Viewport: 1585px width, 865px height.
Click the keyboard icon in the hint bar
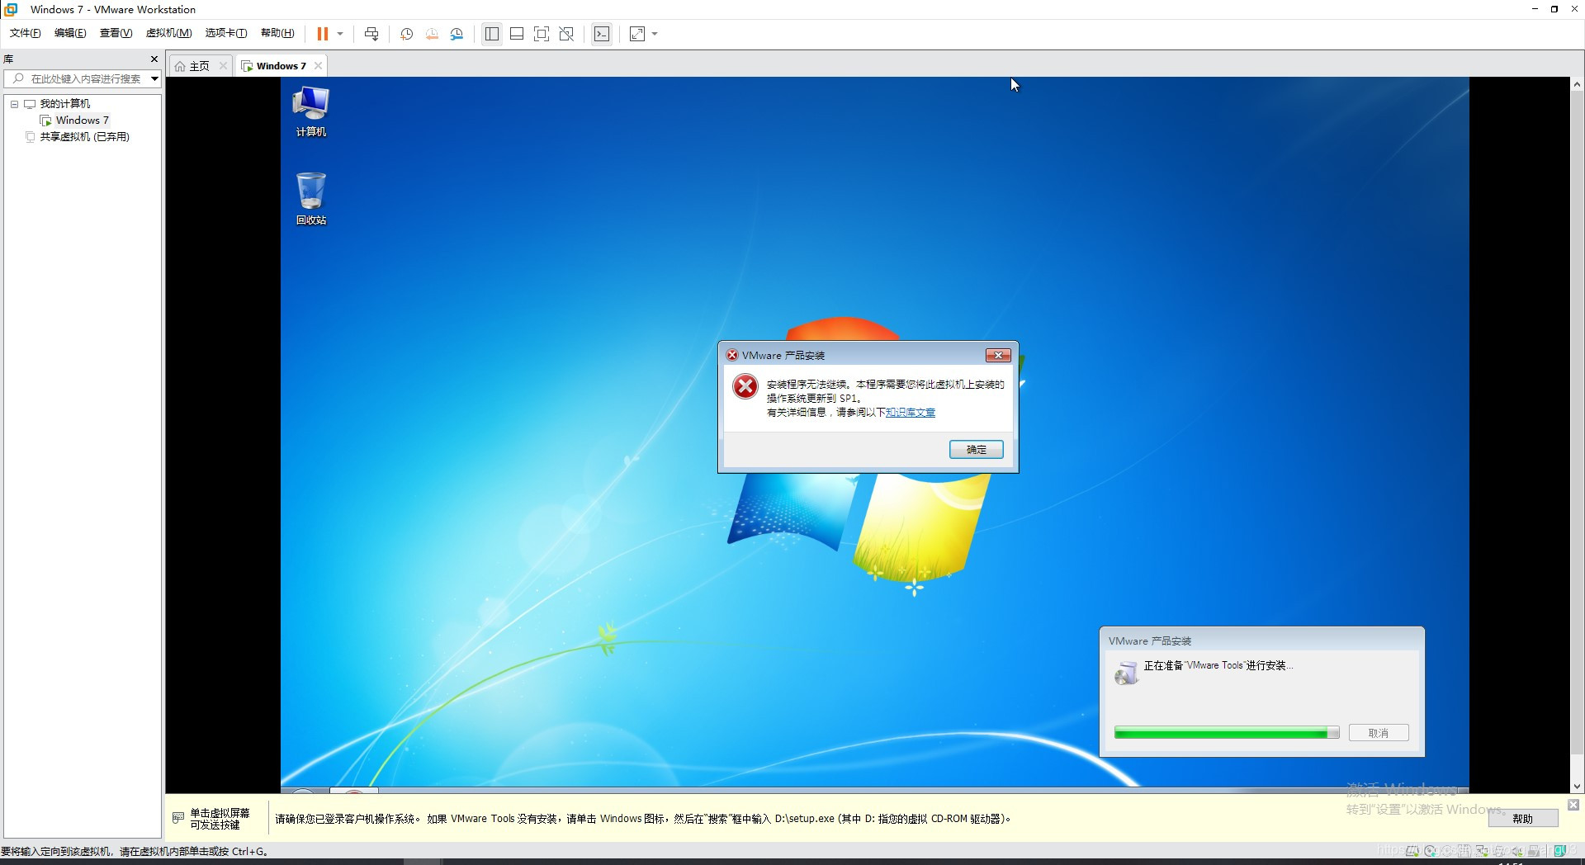(x=178, y=818)
